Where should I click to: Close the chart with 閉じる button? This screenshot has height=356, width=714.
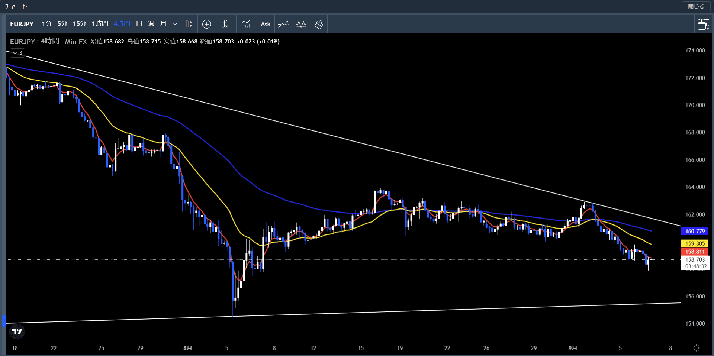[696, 6]
